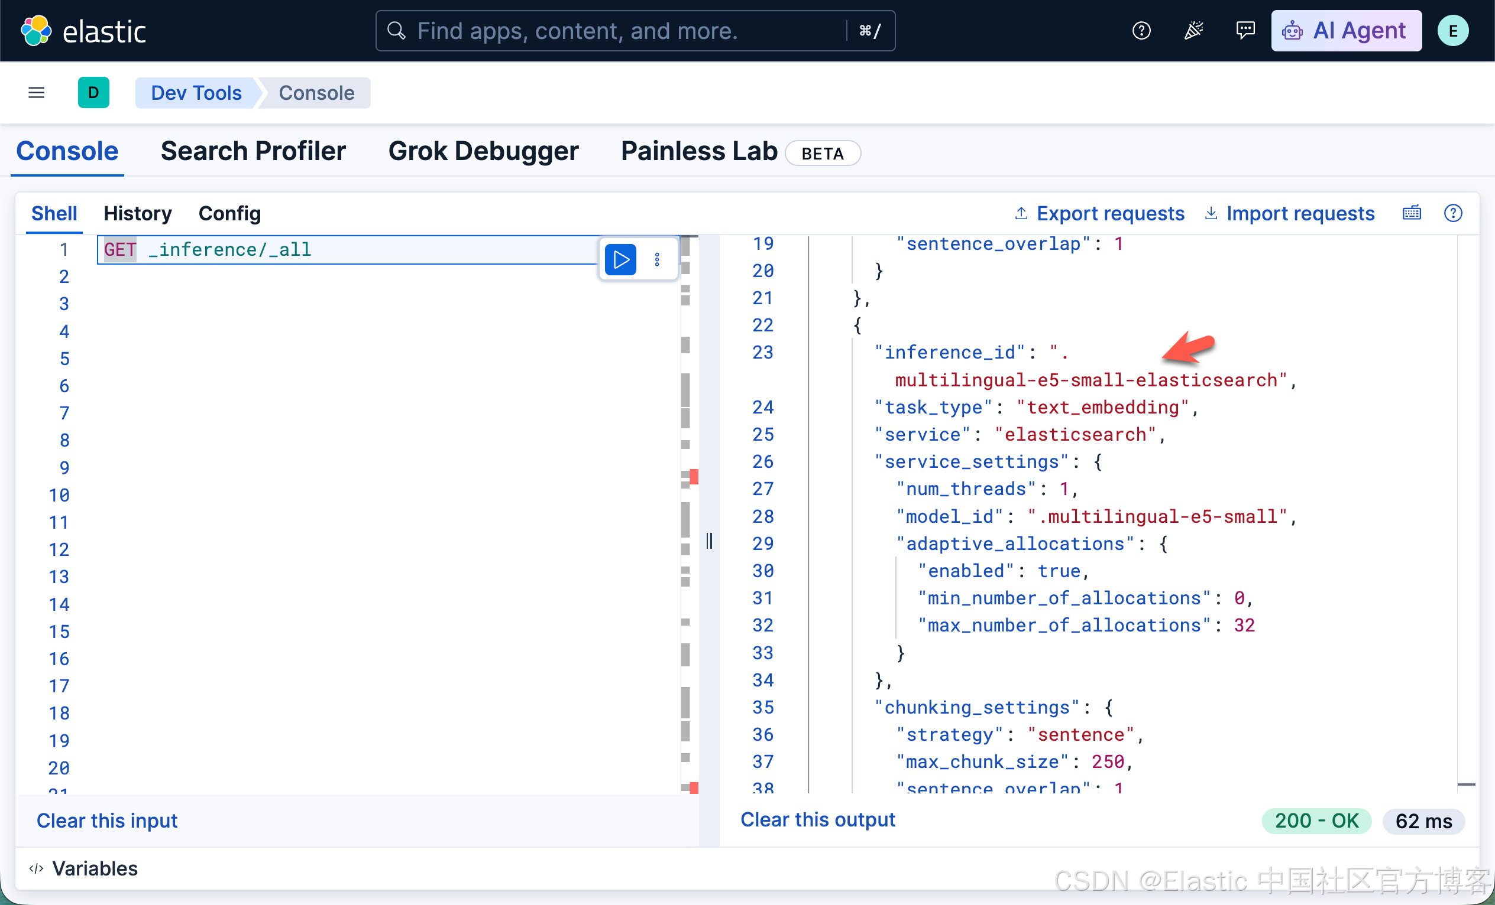Open the Painless Lab tab
Viewport: 1495px width, 905px height.
pos(699,152)
